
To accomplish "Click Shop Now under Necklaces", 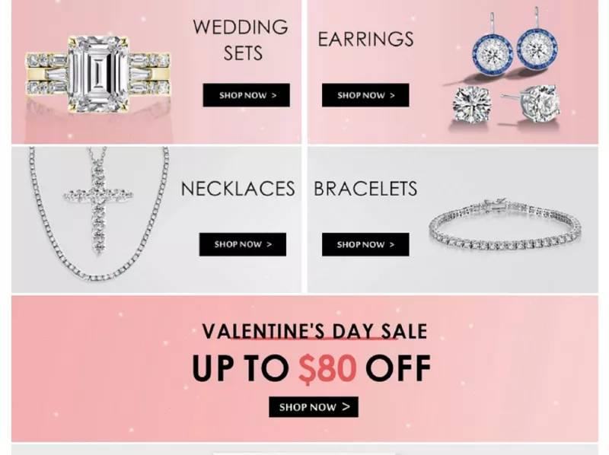I will point(243,244).
